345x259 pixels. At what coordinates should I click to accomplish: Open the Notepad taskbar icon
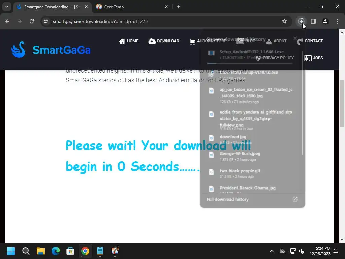pos(100,251)
